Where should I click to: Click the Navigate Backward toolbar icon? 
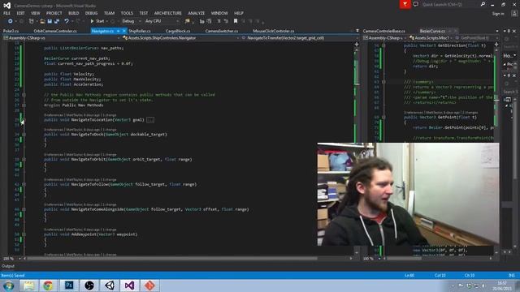[x=11, y=21]
